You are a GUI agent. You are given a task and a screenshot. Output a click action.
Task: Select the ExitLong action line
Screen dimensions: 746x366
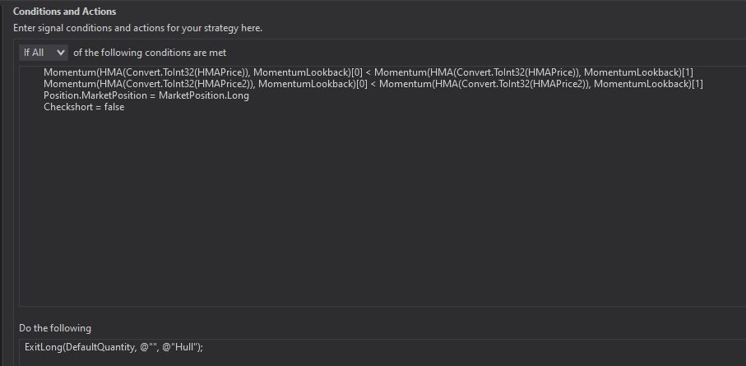pyautogui.click(x=114, y=348)
